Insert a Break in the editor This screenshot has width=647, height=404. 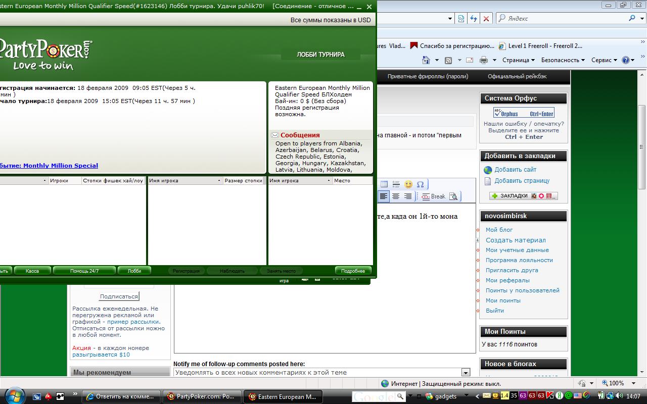click(434, 196)
